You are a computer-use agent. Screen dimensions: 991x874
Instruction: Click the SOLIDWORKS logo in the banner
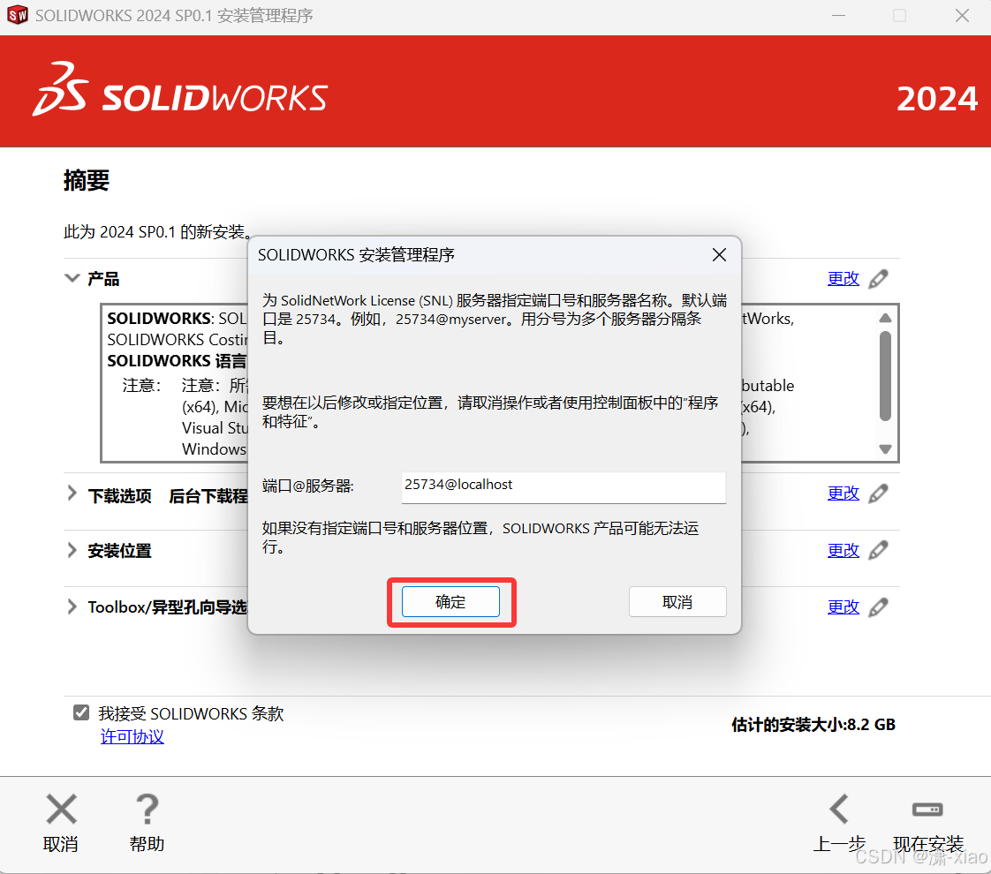pos(180,90)
